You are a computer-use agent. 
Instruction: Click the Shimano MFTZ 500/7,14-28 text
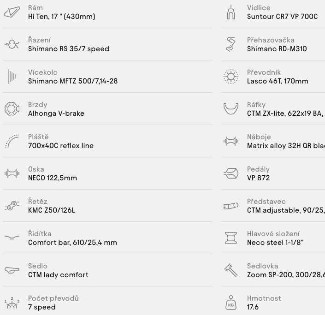tap(73, 81)
